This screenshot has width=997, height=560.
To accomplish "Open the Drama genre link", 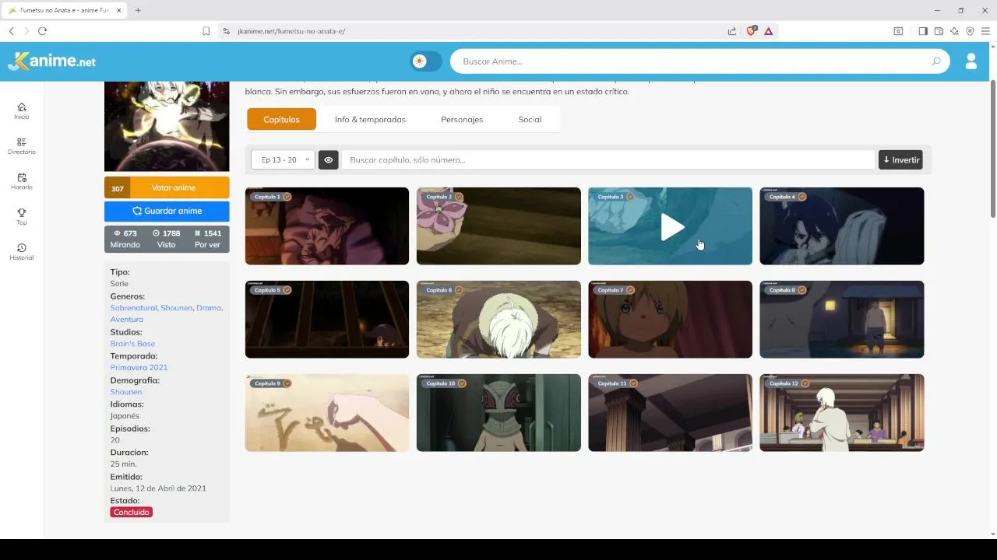I will (x=209, y=308).
